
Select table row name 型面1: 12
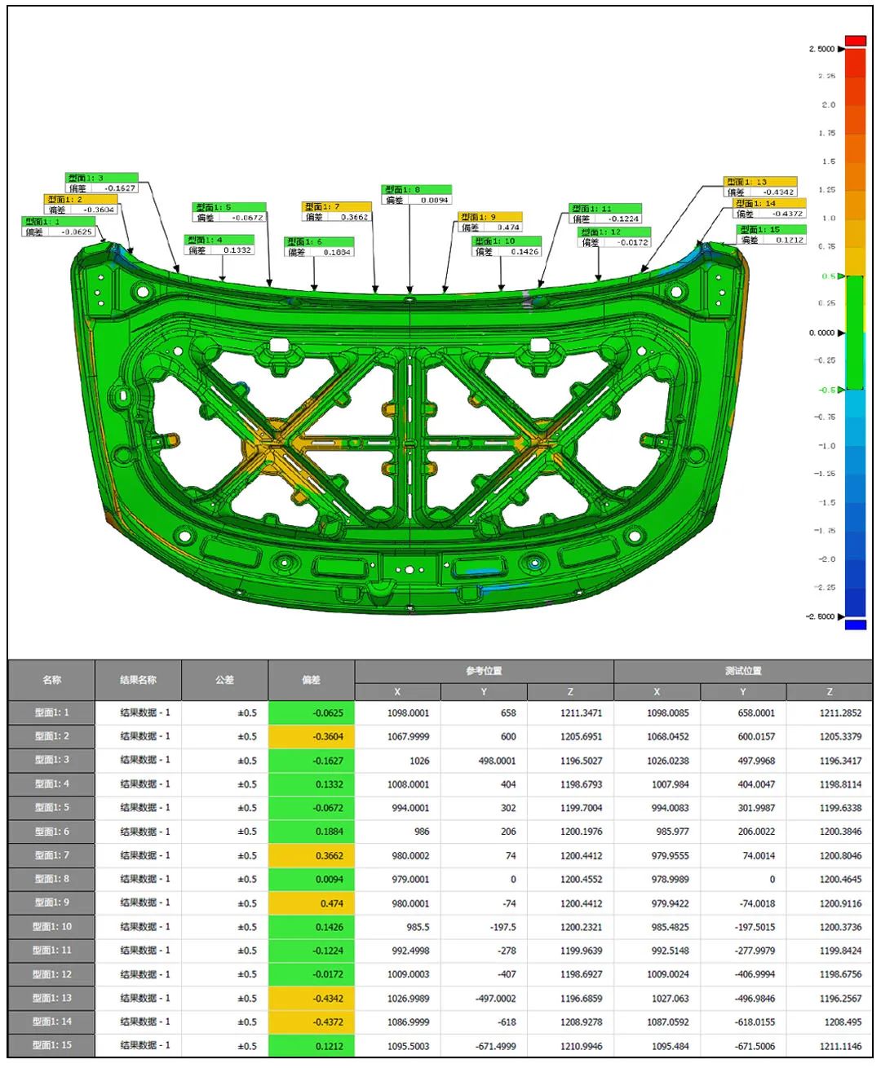point(52,974)
